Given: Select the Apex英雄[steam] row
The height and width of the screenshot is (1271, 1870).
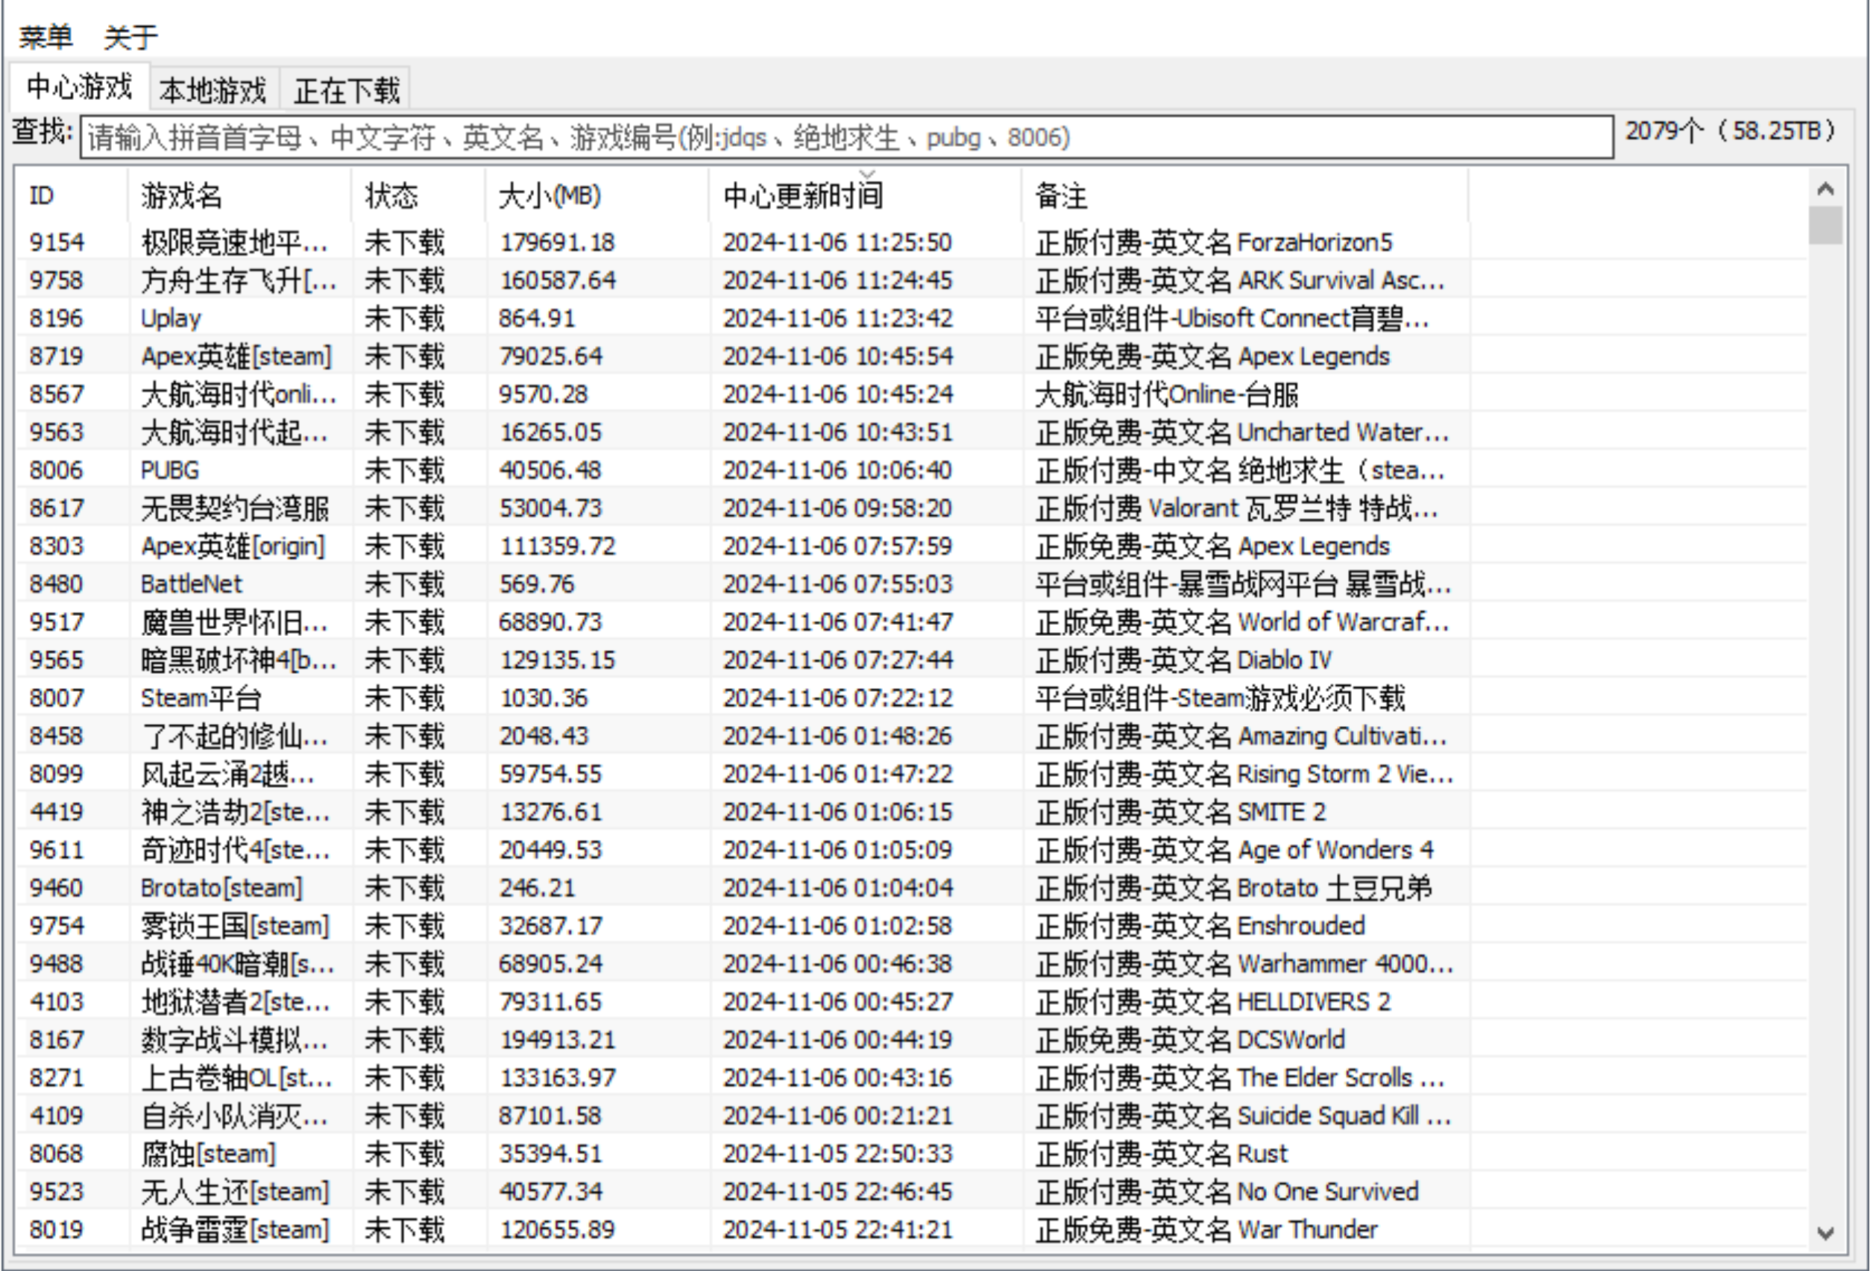Looking at the screenshot, I should pos(911,356).
